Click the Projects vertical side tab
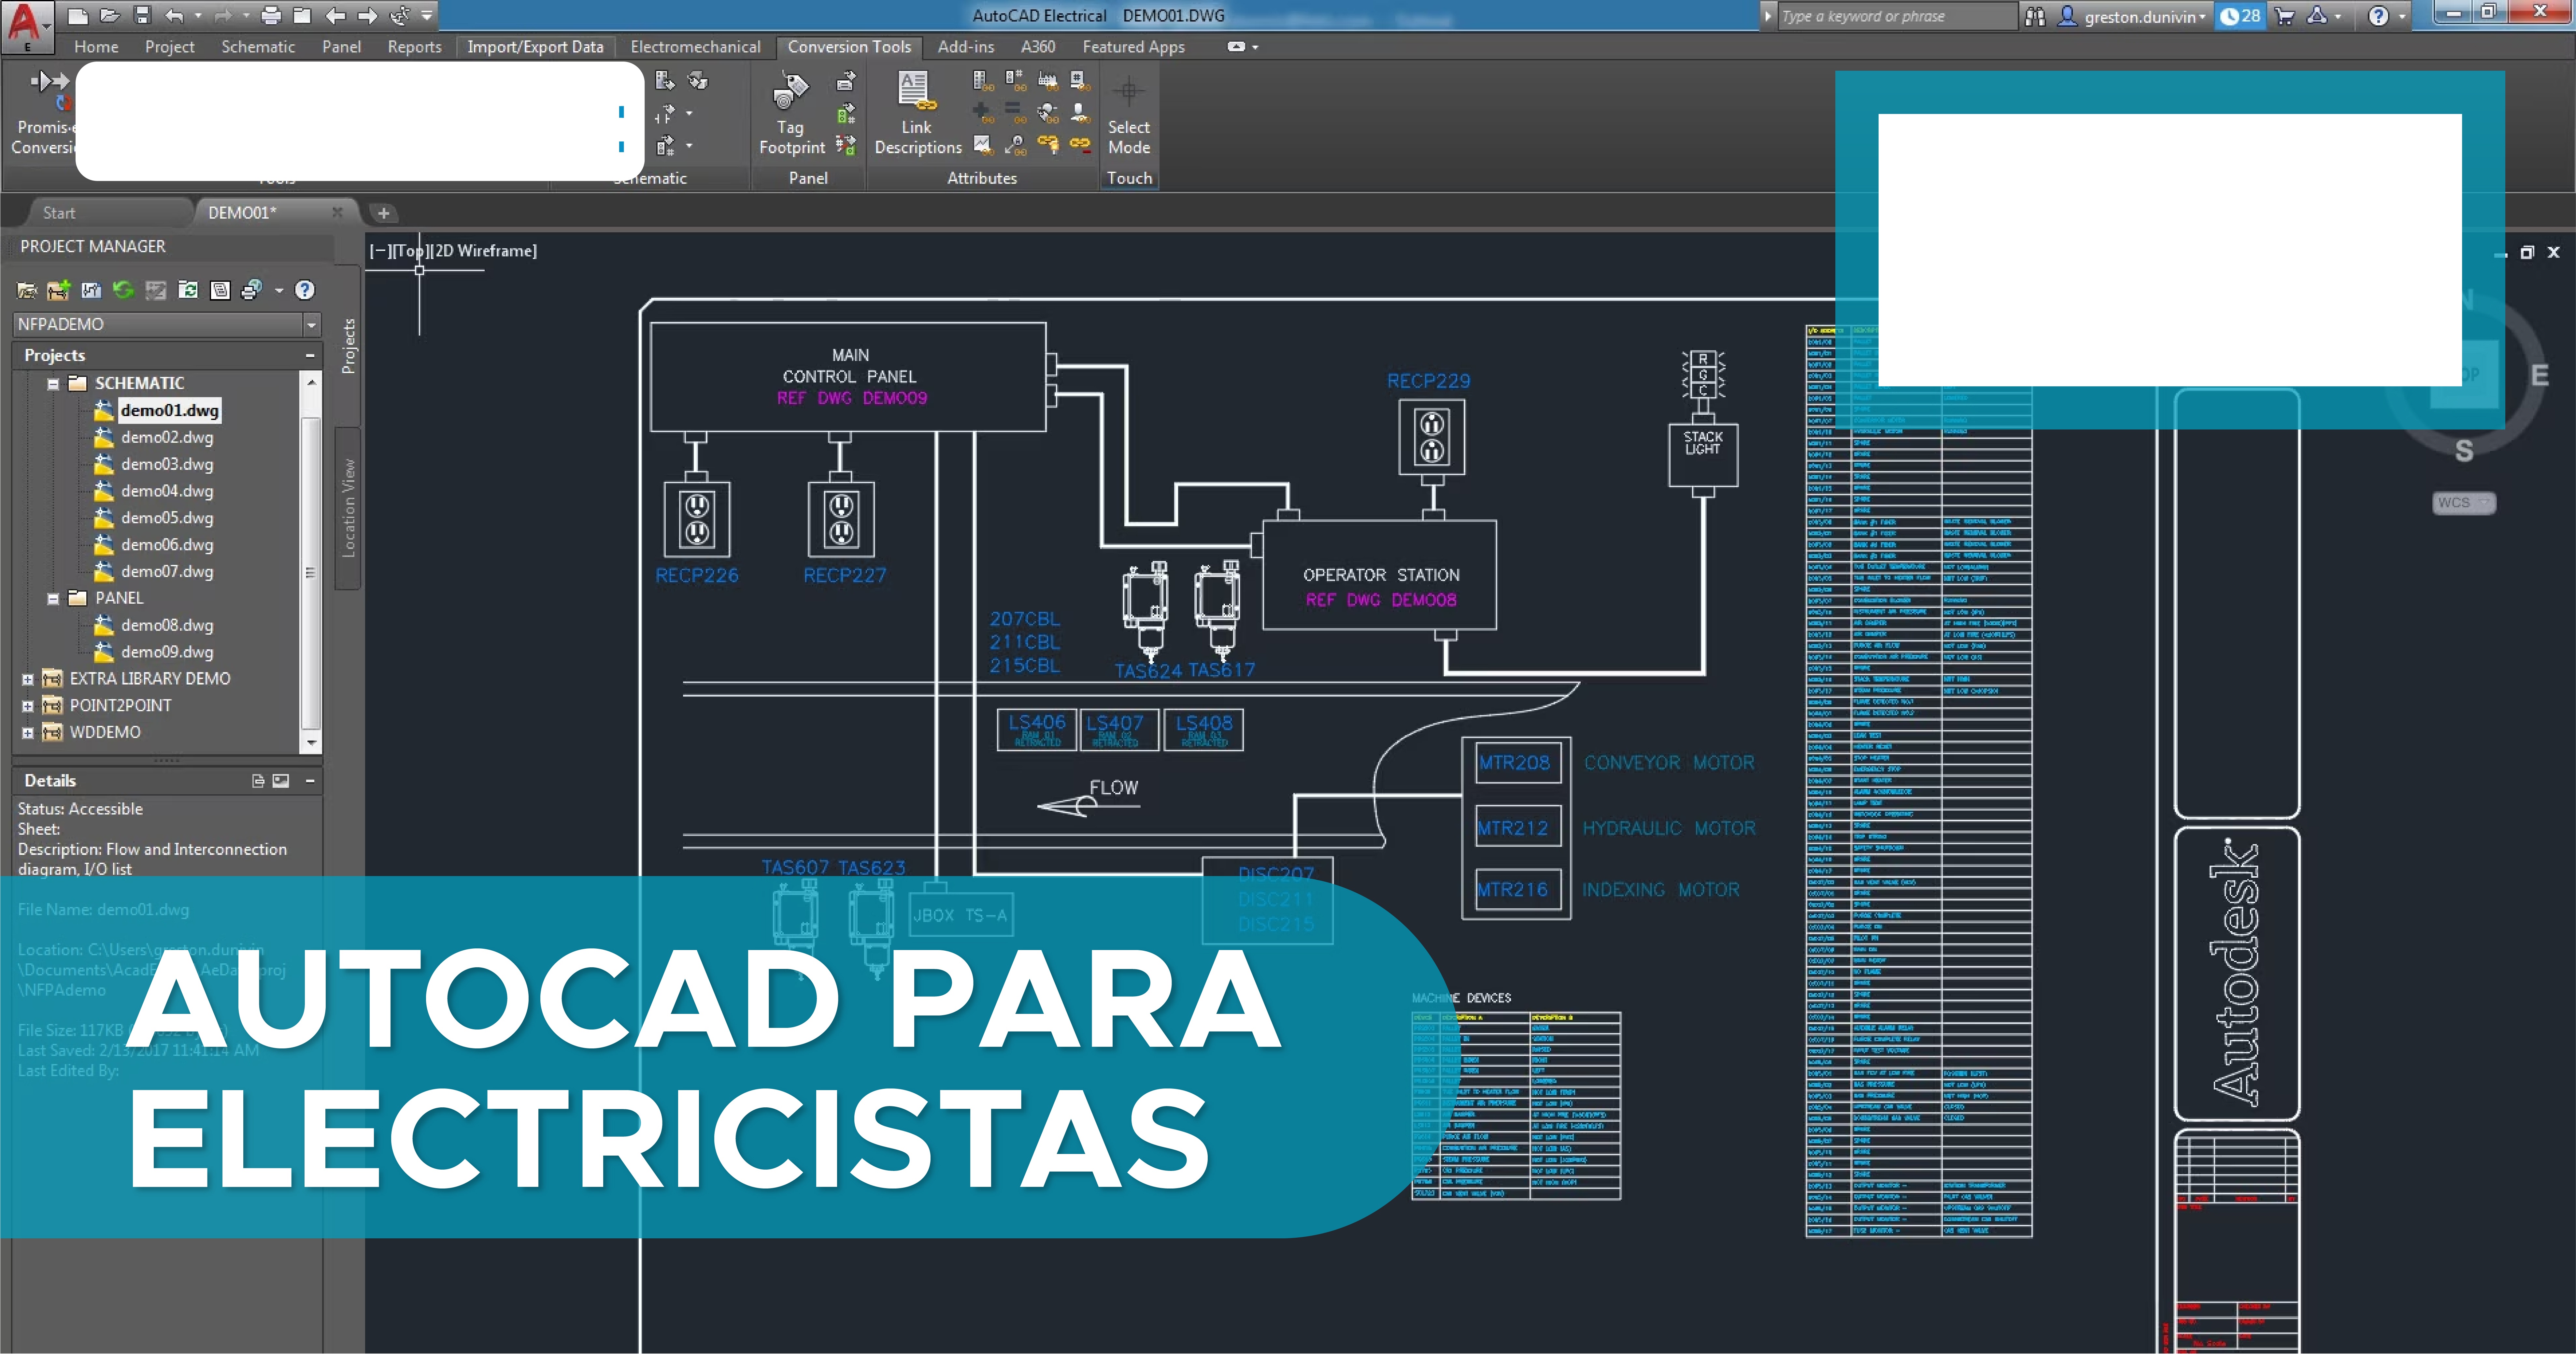The height and width of the screenshot is (1354, 2576). [348, 346]
